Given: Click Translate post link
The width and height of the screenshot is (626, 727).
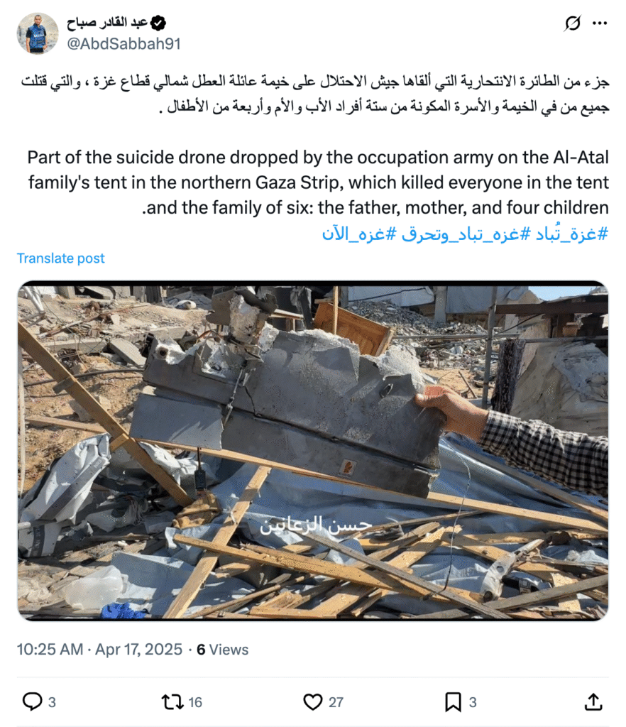Looking at the screenshot, I should click(61, 258).
